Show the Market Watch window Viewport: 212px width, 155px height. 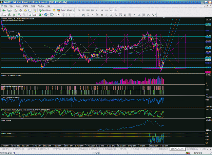coord(16,10)
